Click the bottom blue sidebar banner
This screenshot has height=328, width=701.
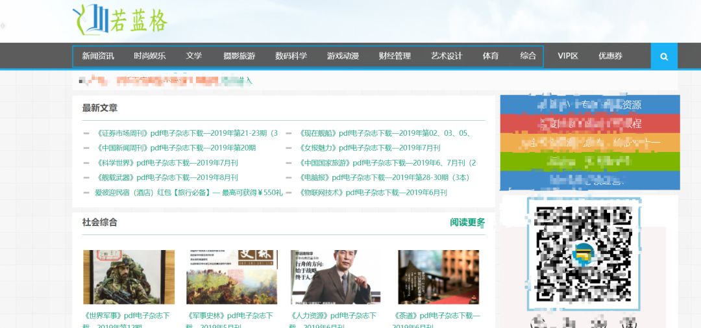point(590,181)
